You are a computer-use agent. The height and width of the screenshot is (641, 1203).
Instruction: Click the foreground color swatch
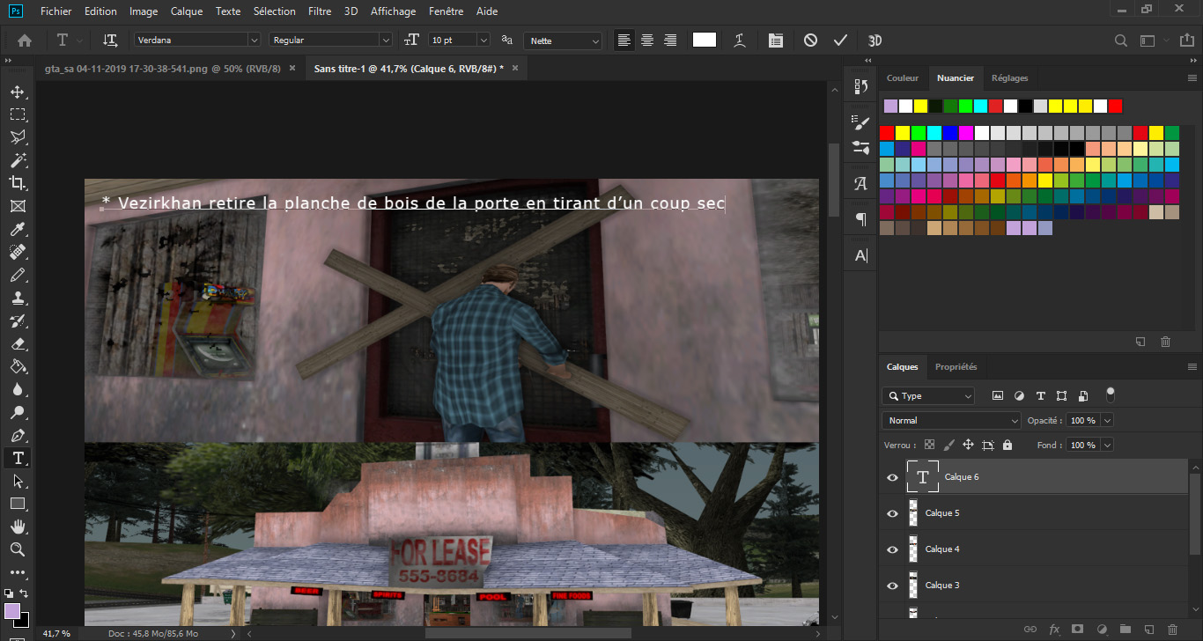click(x=12, y=610)
